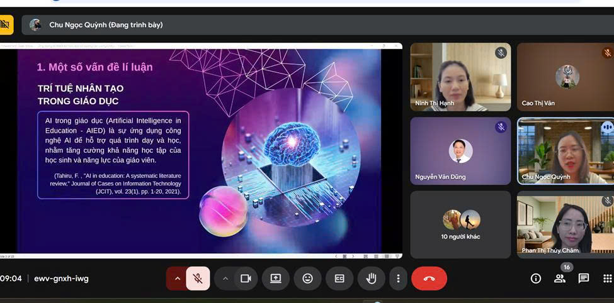Open the three-dot more options menu

(398, 278)
